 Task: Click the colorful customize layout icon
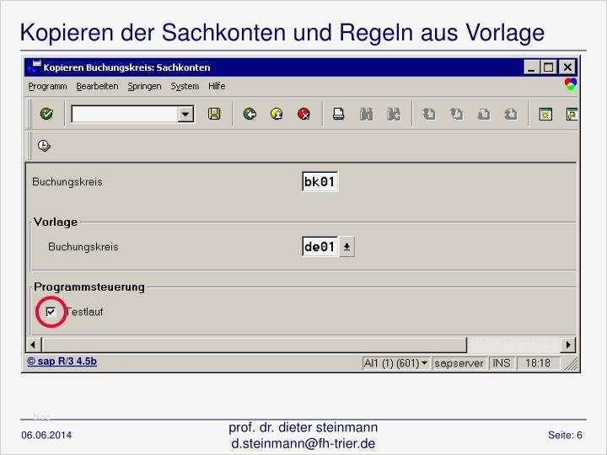click(x=571, y=84)
